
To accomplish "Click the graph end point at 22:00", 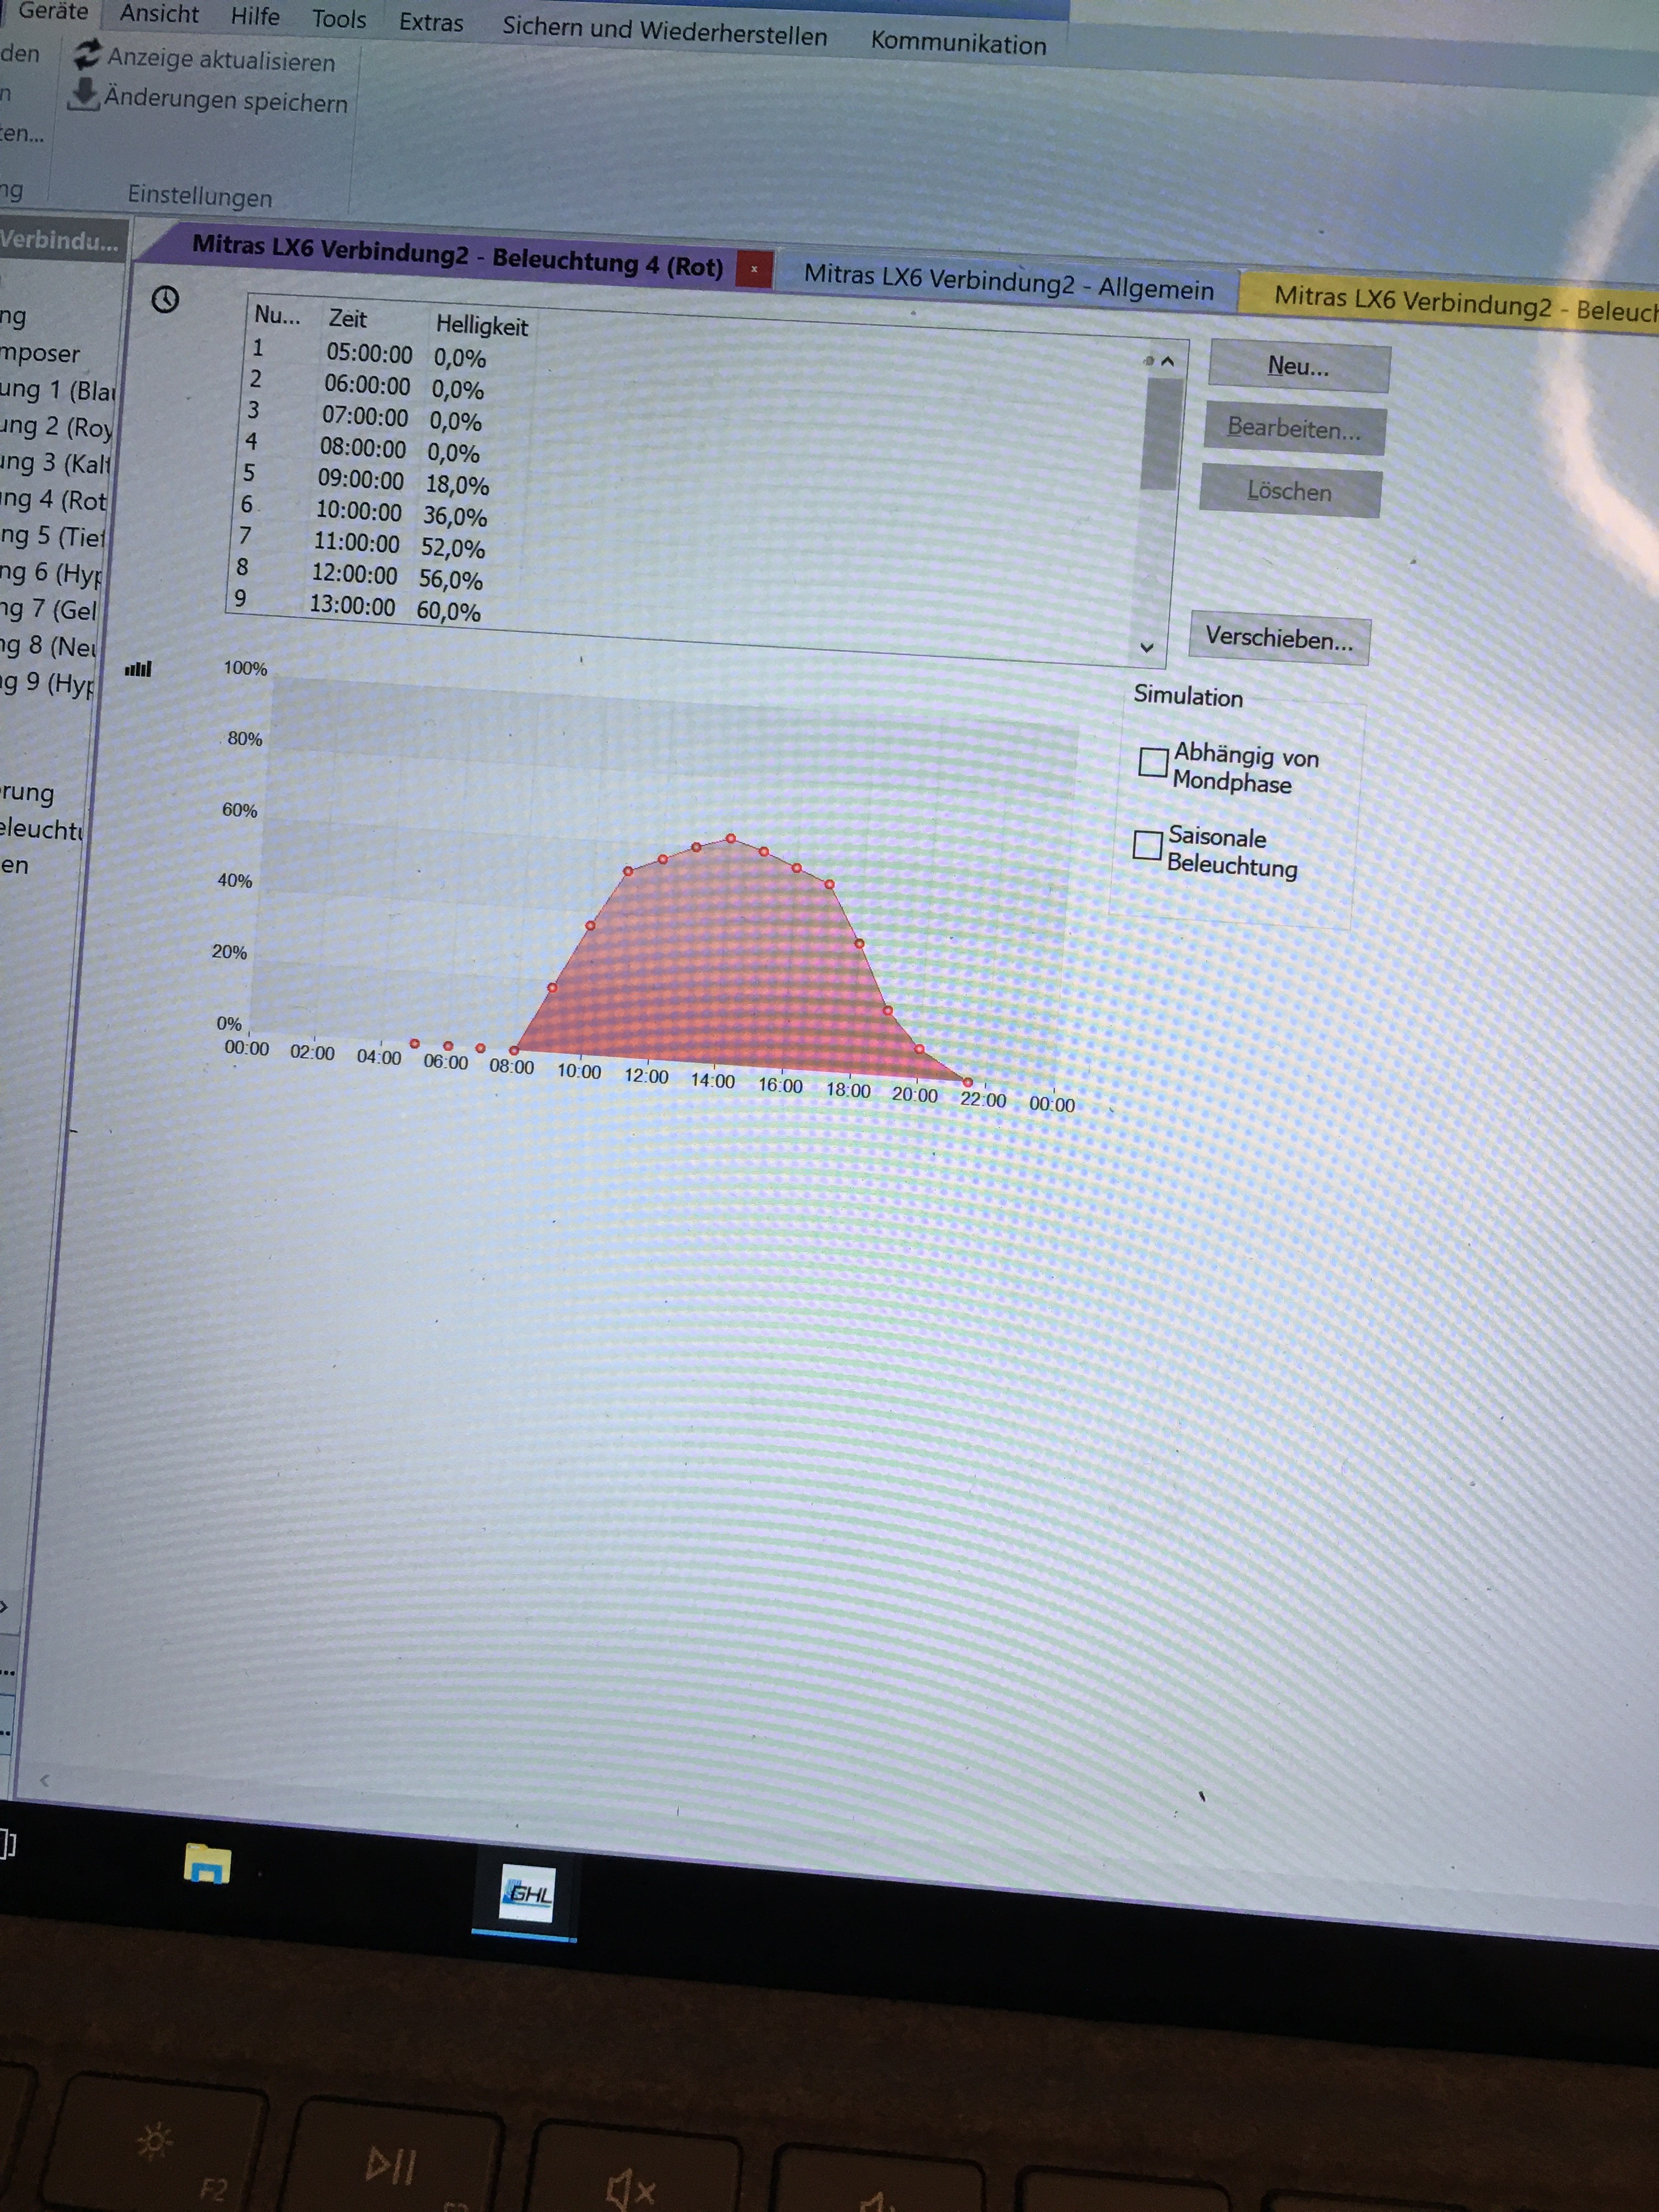I will point(967,1082).
